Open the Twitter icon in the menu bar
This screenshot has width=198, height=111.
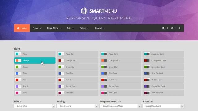pos(163,28)
